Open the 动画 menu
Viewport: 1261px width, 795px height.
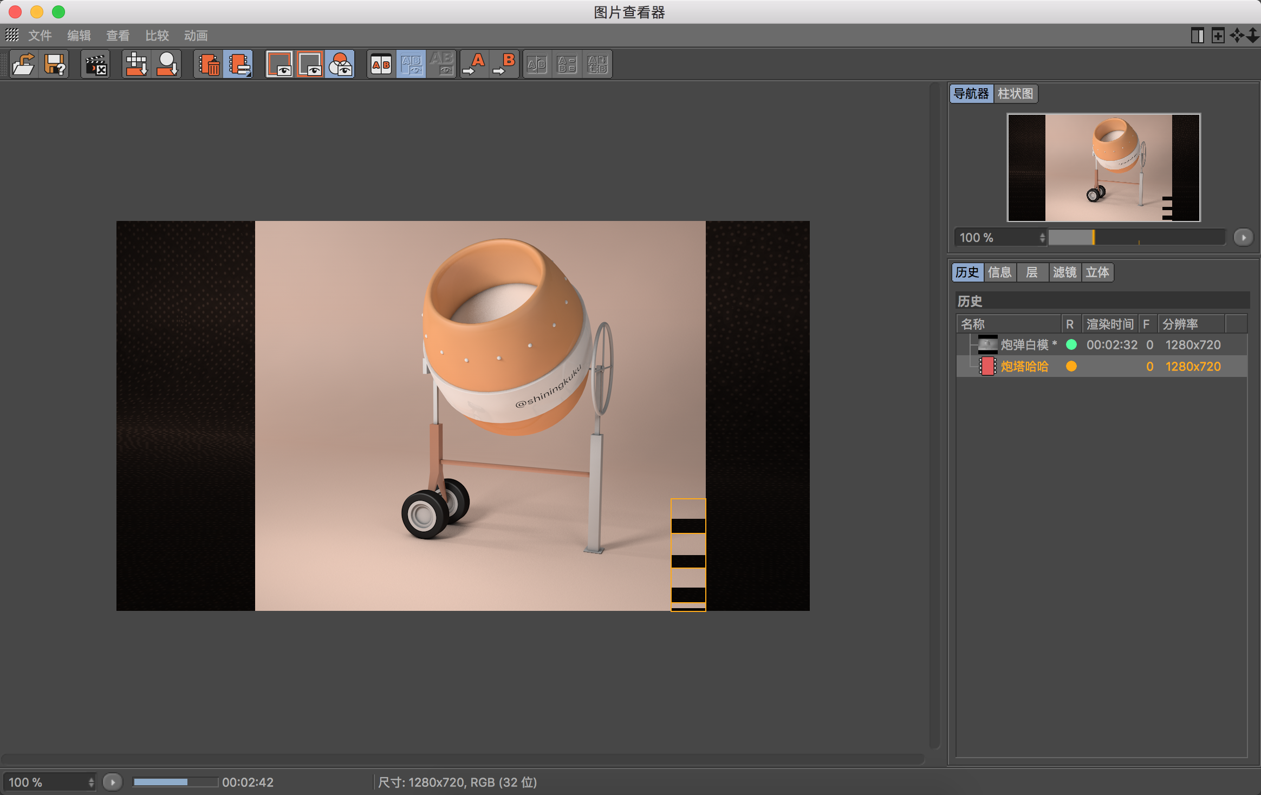(196, 36)
